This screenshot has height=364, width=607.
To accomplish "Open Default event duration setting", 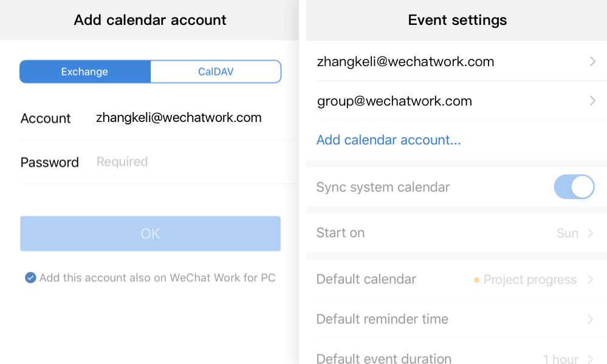I will tap(384, 358).
